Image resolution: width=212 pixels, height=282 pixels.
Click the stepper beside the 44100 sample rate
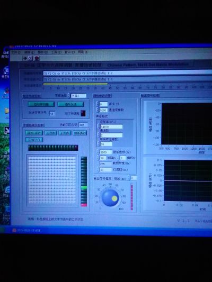(x=99, y=126)
